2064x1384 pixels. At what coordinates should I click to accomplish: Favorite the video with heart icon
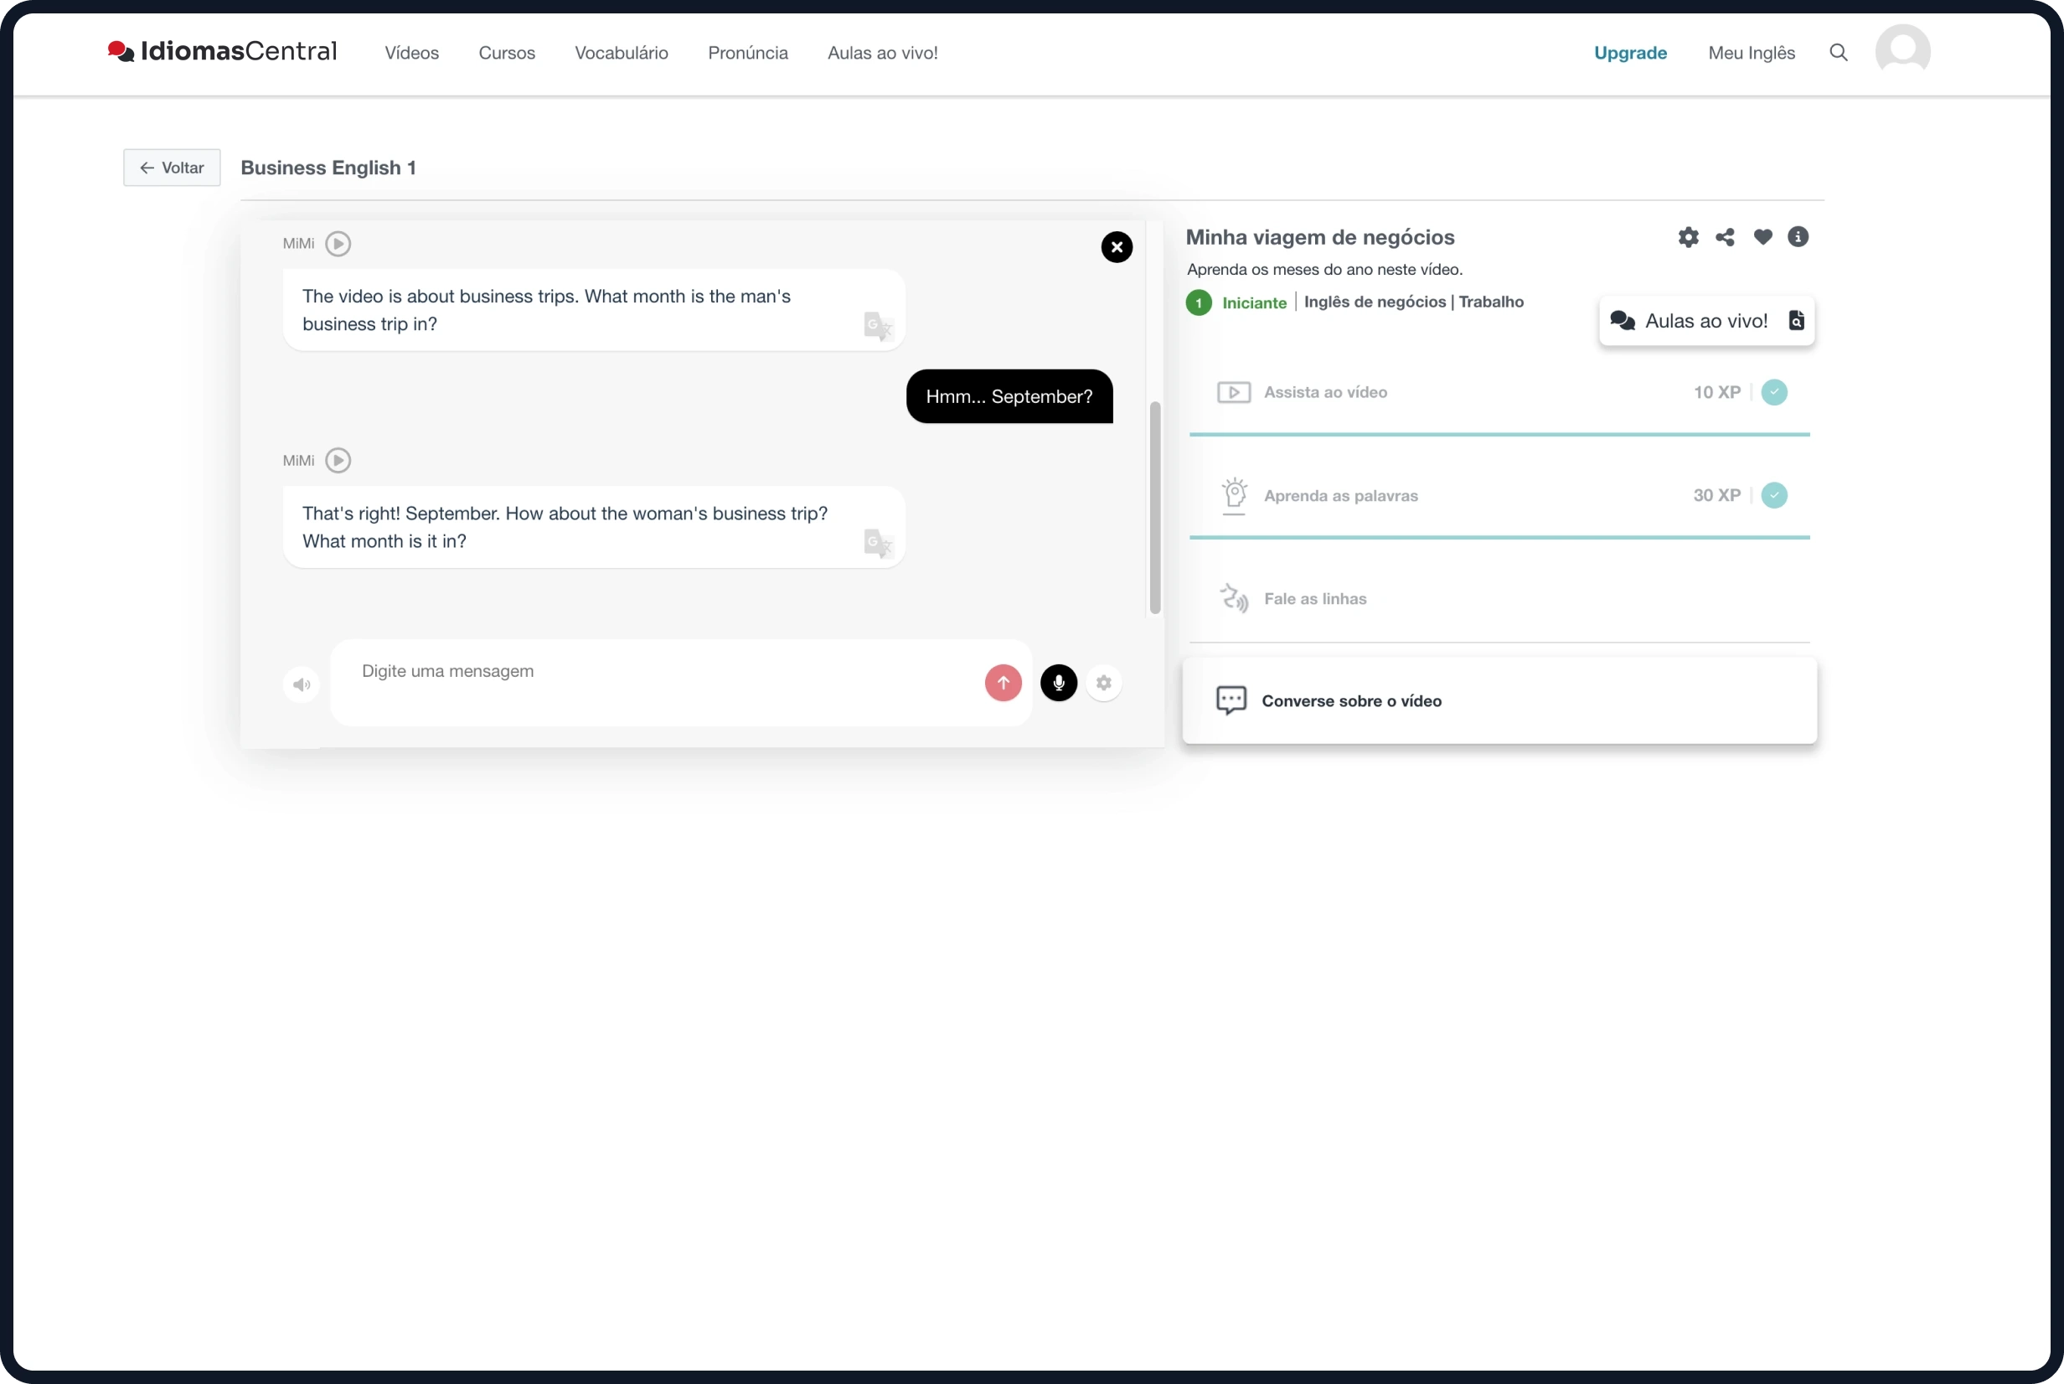[x=1762, y=237]
